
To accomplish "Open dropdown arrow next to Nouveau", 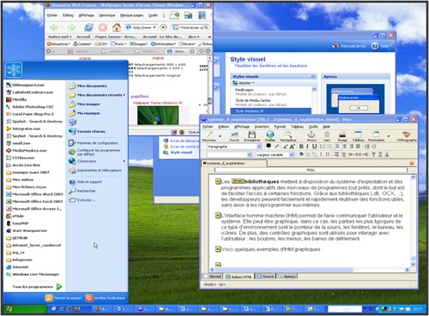I will (x=220, y=136).
